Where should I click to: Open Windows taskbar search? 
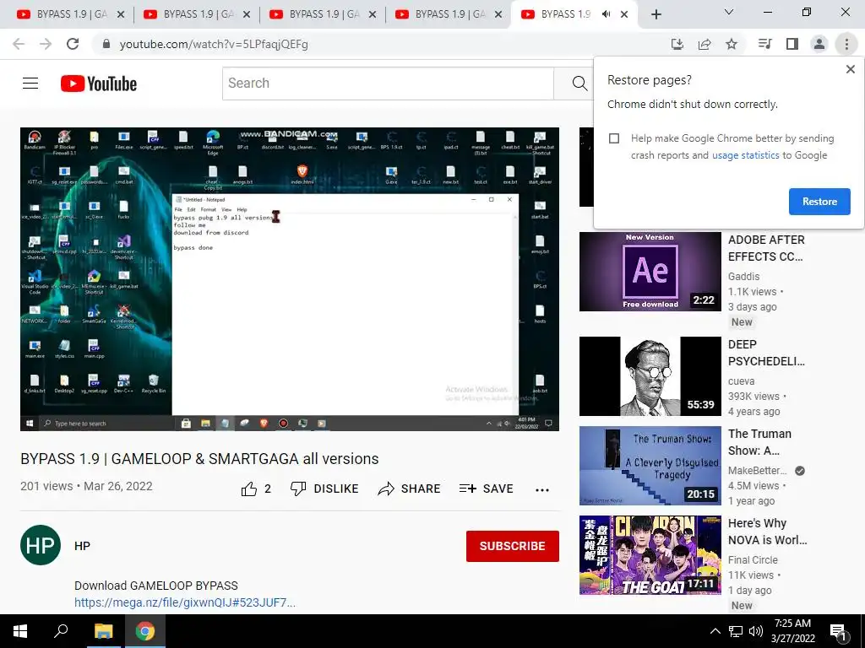(61, 631)
